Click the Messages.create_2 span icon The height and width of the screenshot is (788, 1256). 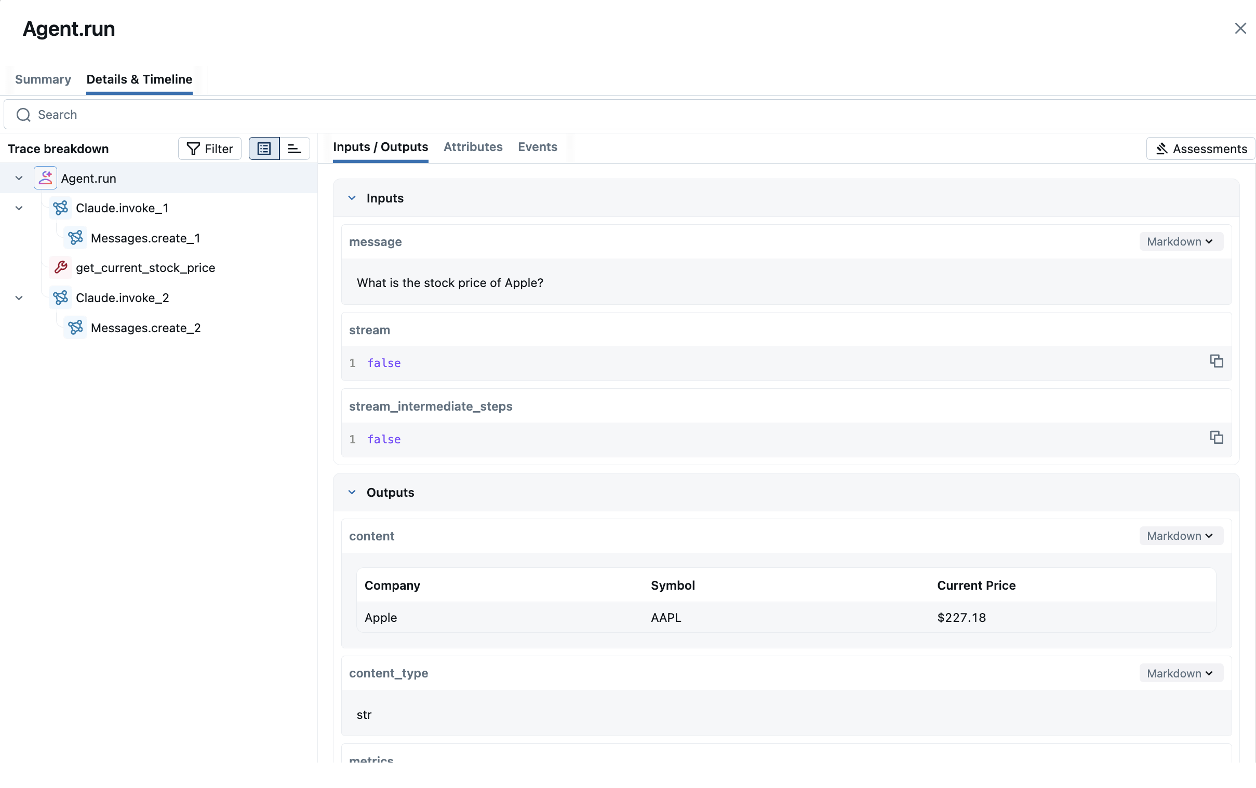tap(76, 328)
